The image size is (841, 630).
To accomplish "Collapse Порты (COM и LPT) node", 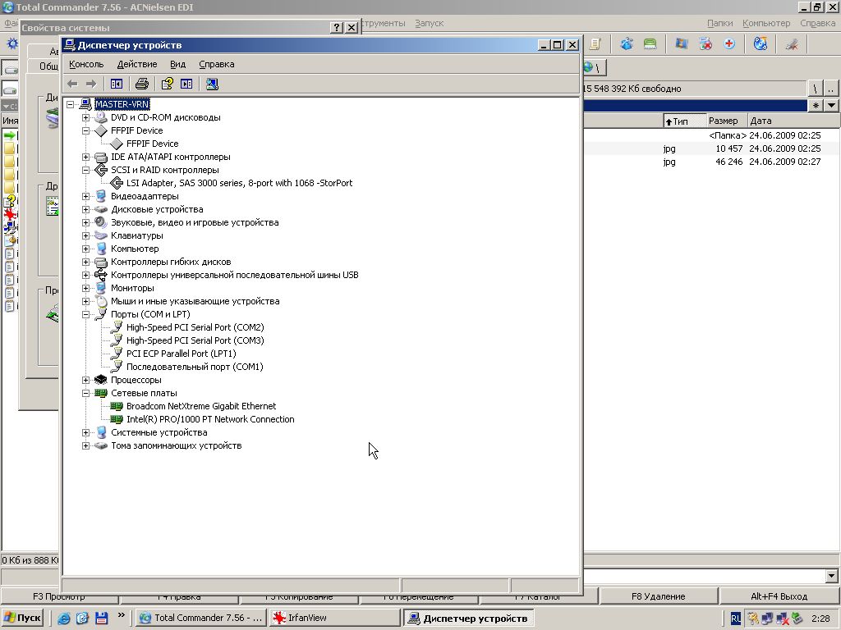I will [x=85, y=314].
